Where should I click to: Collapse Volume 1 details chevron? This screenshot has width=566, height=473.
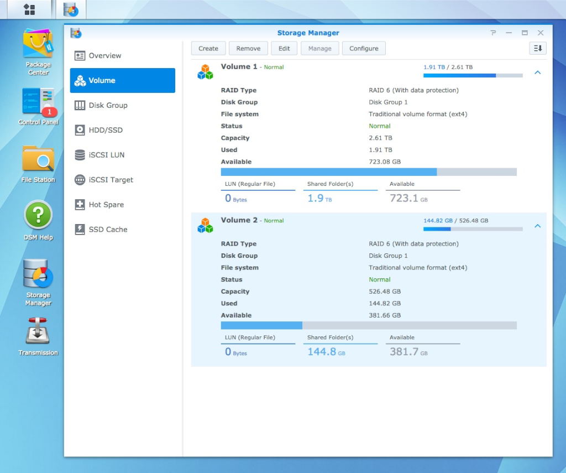pos(537,72)
